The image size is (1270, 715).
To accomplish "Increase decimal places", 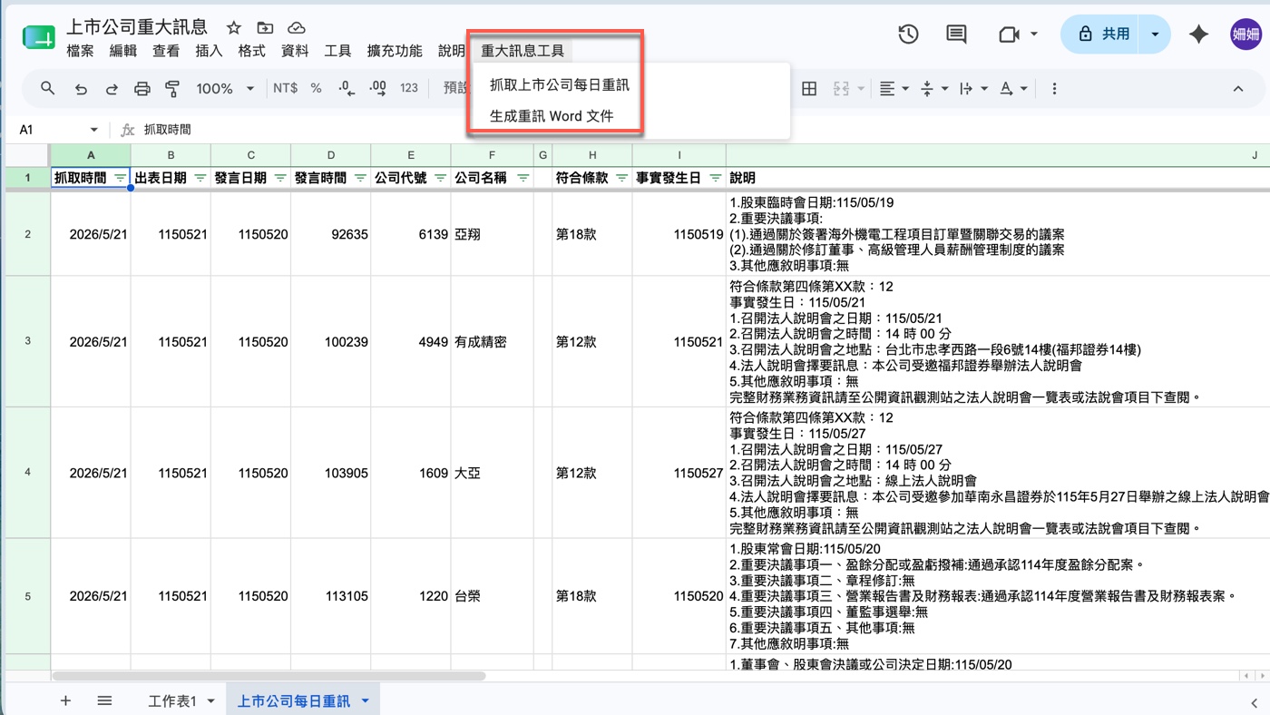I will click(377, 88).
